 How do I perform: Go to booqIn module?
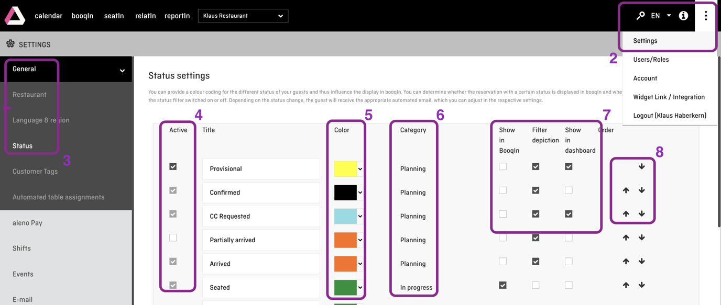click(x=82, y=16)
